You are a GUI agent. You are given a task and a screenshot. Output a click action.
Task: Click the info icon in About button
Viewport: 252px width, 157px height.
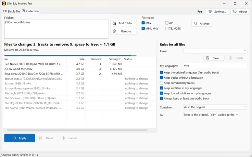pos(235,11)
